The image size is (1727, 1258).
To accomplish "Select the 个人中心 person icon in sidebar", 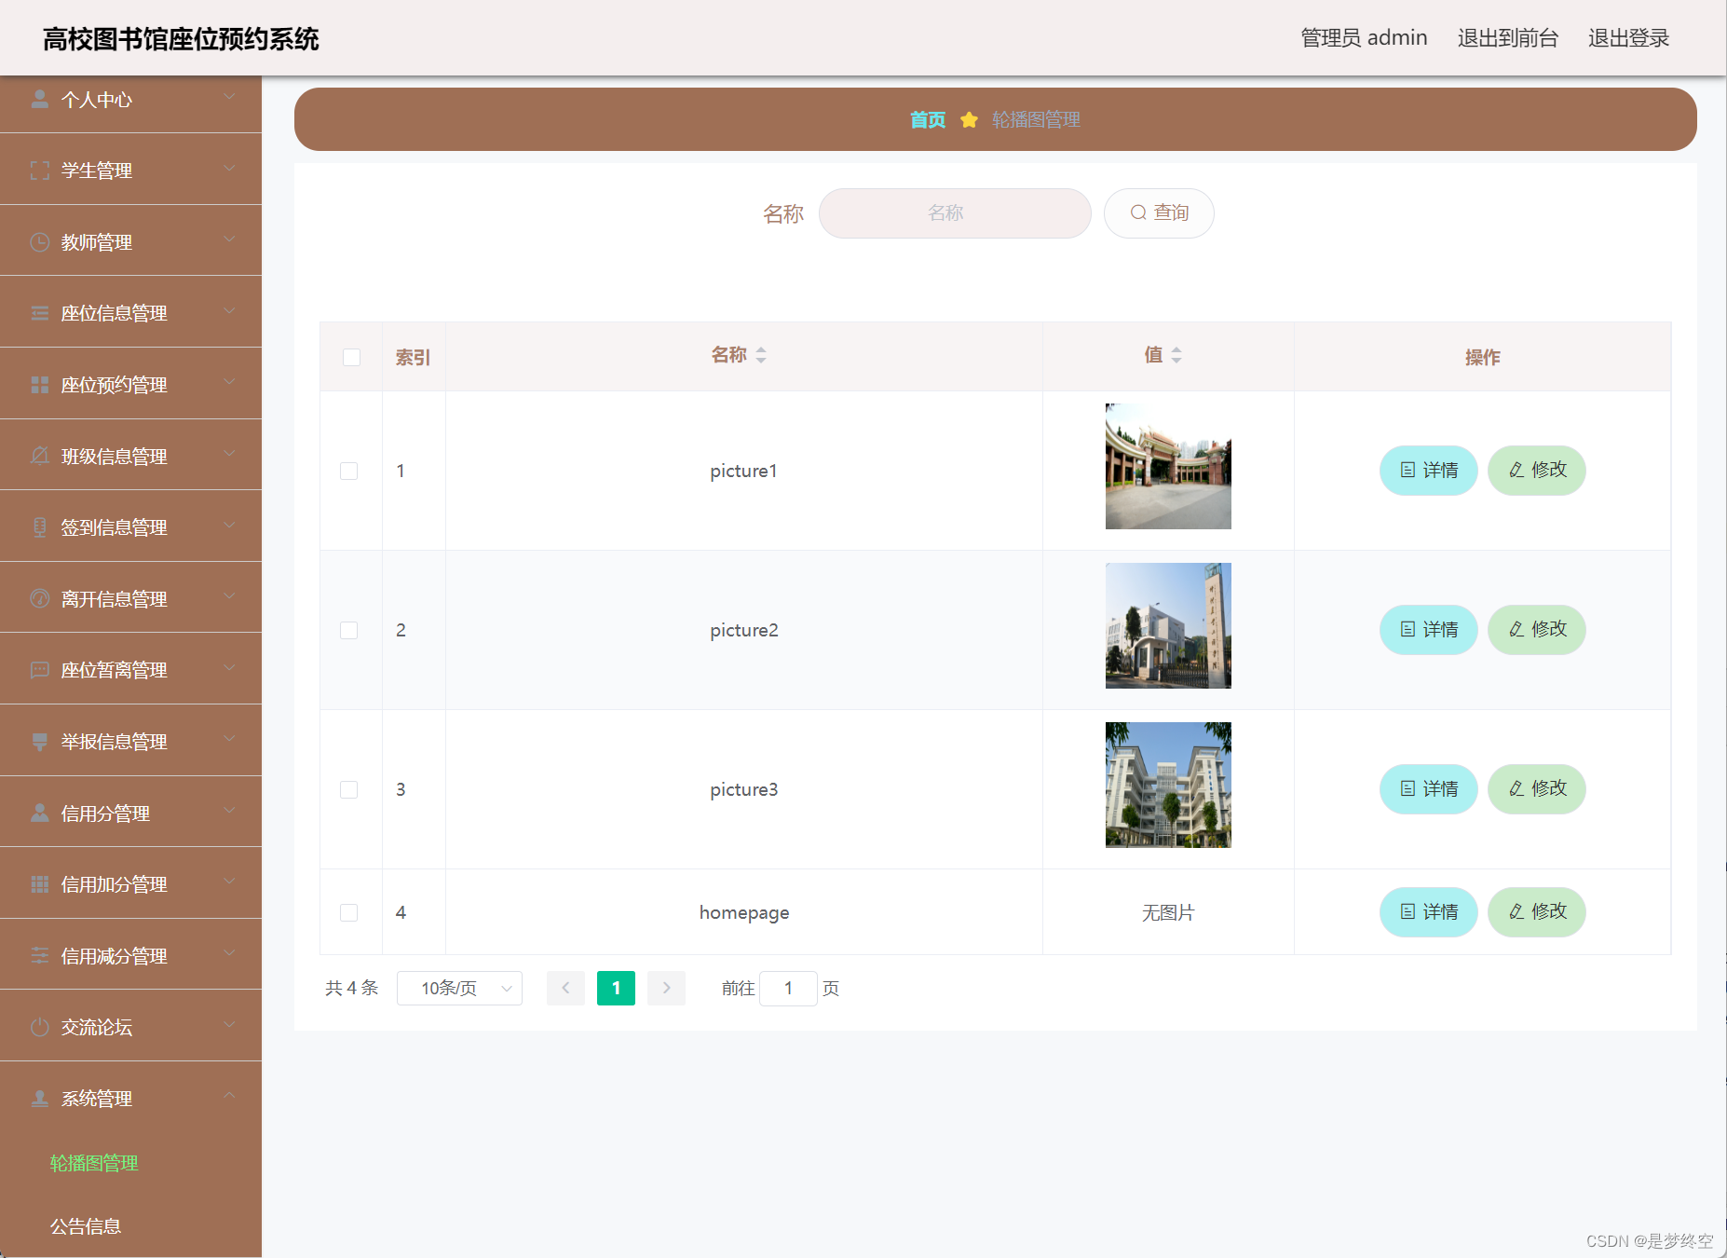I will (39, 98).
